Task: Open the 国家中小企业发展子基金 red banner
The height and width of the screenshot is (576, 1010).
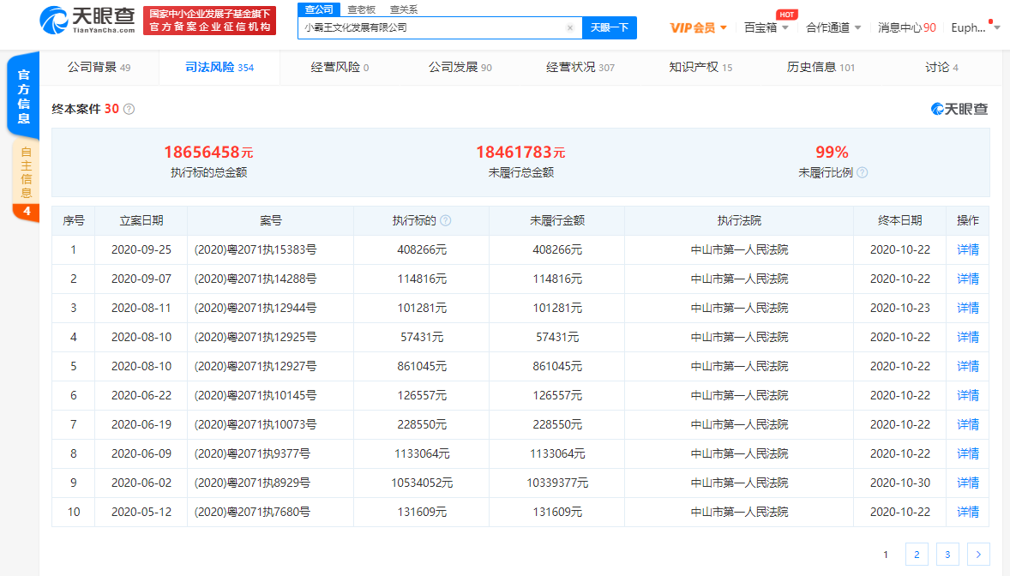Action: click(x=209, y=21)
